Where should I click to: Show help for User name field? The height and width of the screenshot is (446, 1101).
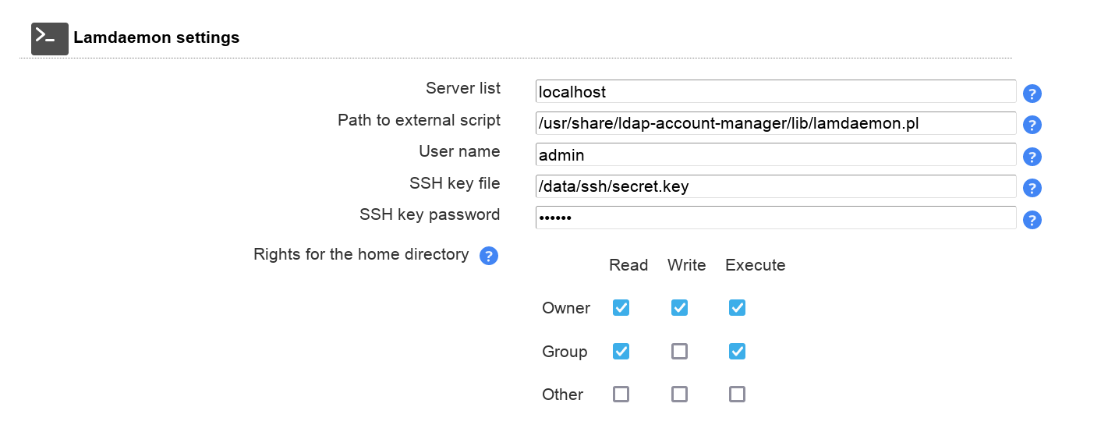point(1032,157)
